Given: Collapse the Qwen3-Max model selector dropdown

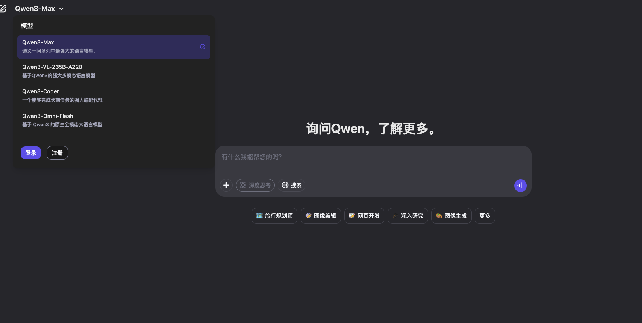Looking at the screenshot, I should pos(40,9).
